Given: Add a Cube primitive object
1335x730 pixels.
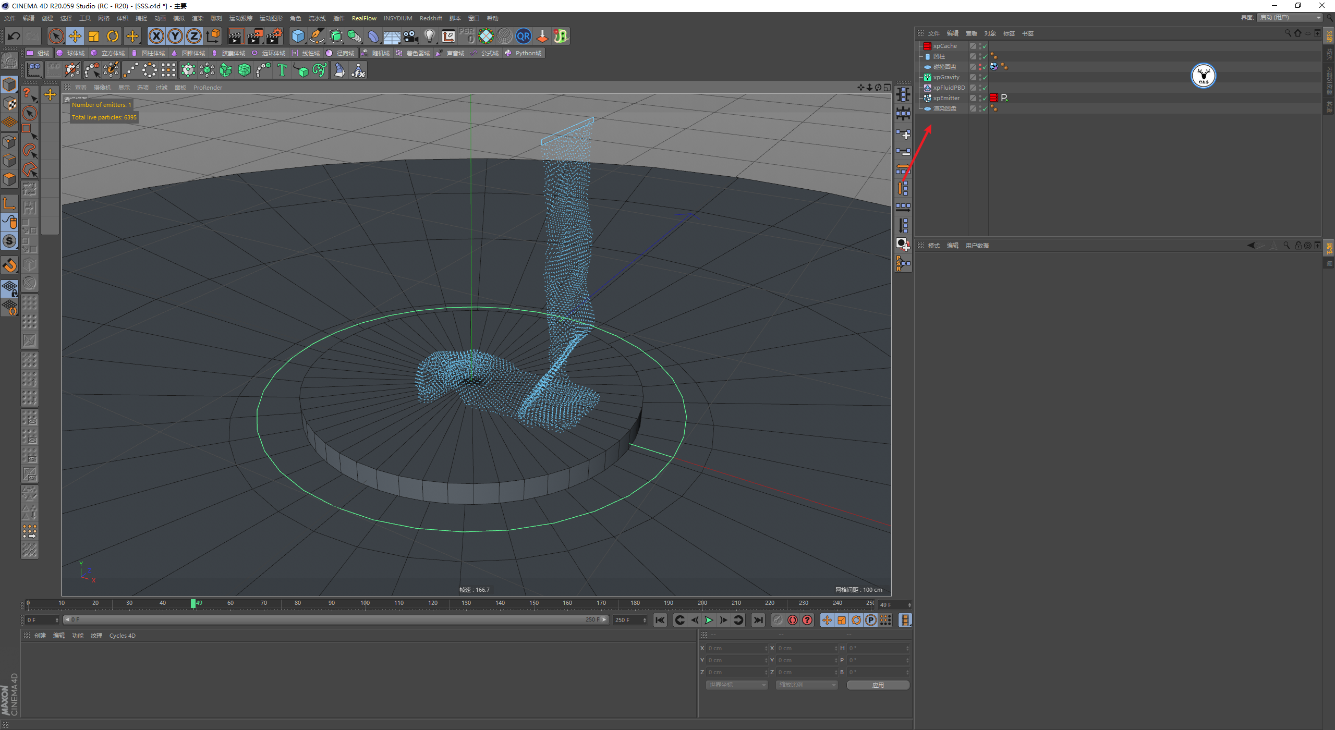Looking at the screenshot, I should (298, 36).
